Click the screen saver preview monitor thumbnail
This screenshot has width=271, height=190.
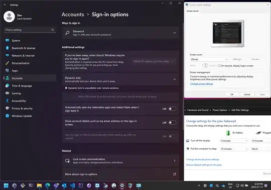[x=227, y=33]
